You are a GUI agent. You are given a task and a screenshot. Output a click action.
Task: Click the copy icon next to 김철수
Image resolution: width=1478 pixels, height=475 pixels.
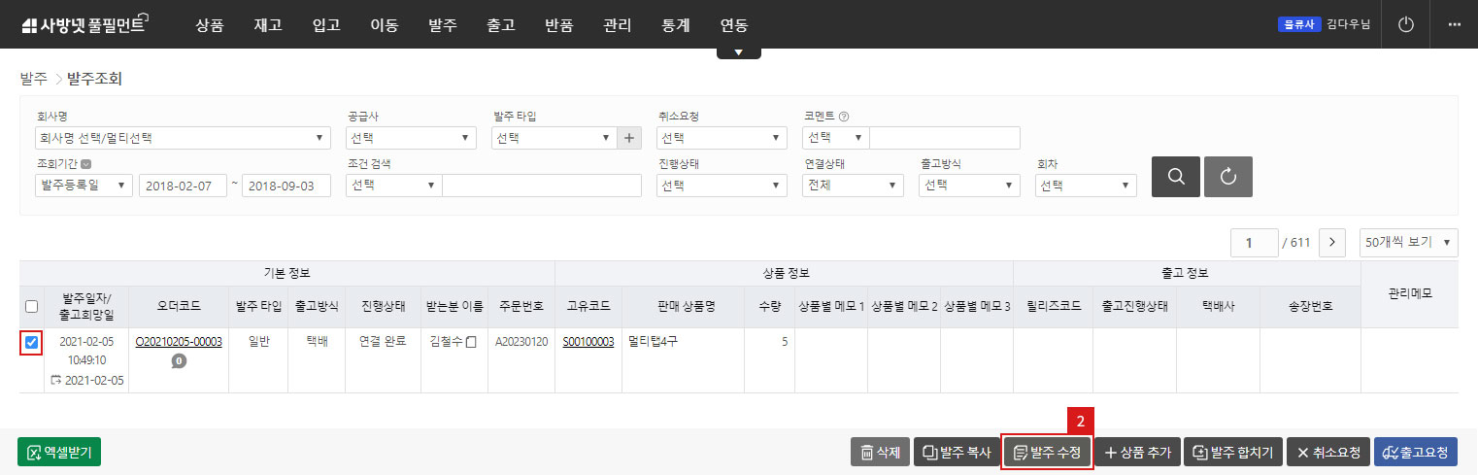tap(471, 342)
